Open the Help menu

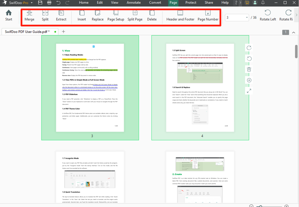pos(225,3)
